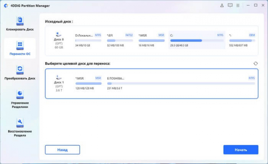This screenshot has width=268, height=164.
Task: Click the EFI partition usage bar
Action: point(120,40)
